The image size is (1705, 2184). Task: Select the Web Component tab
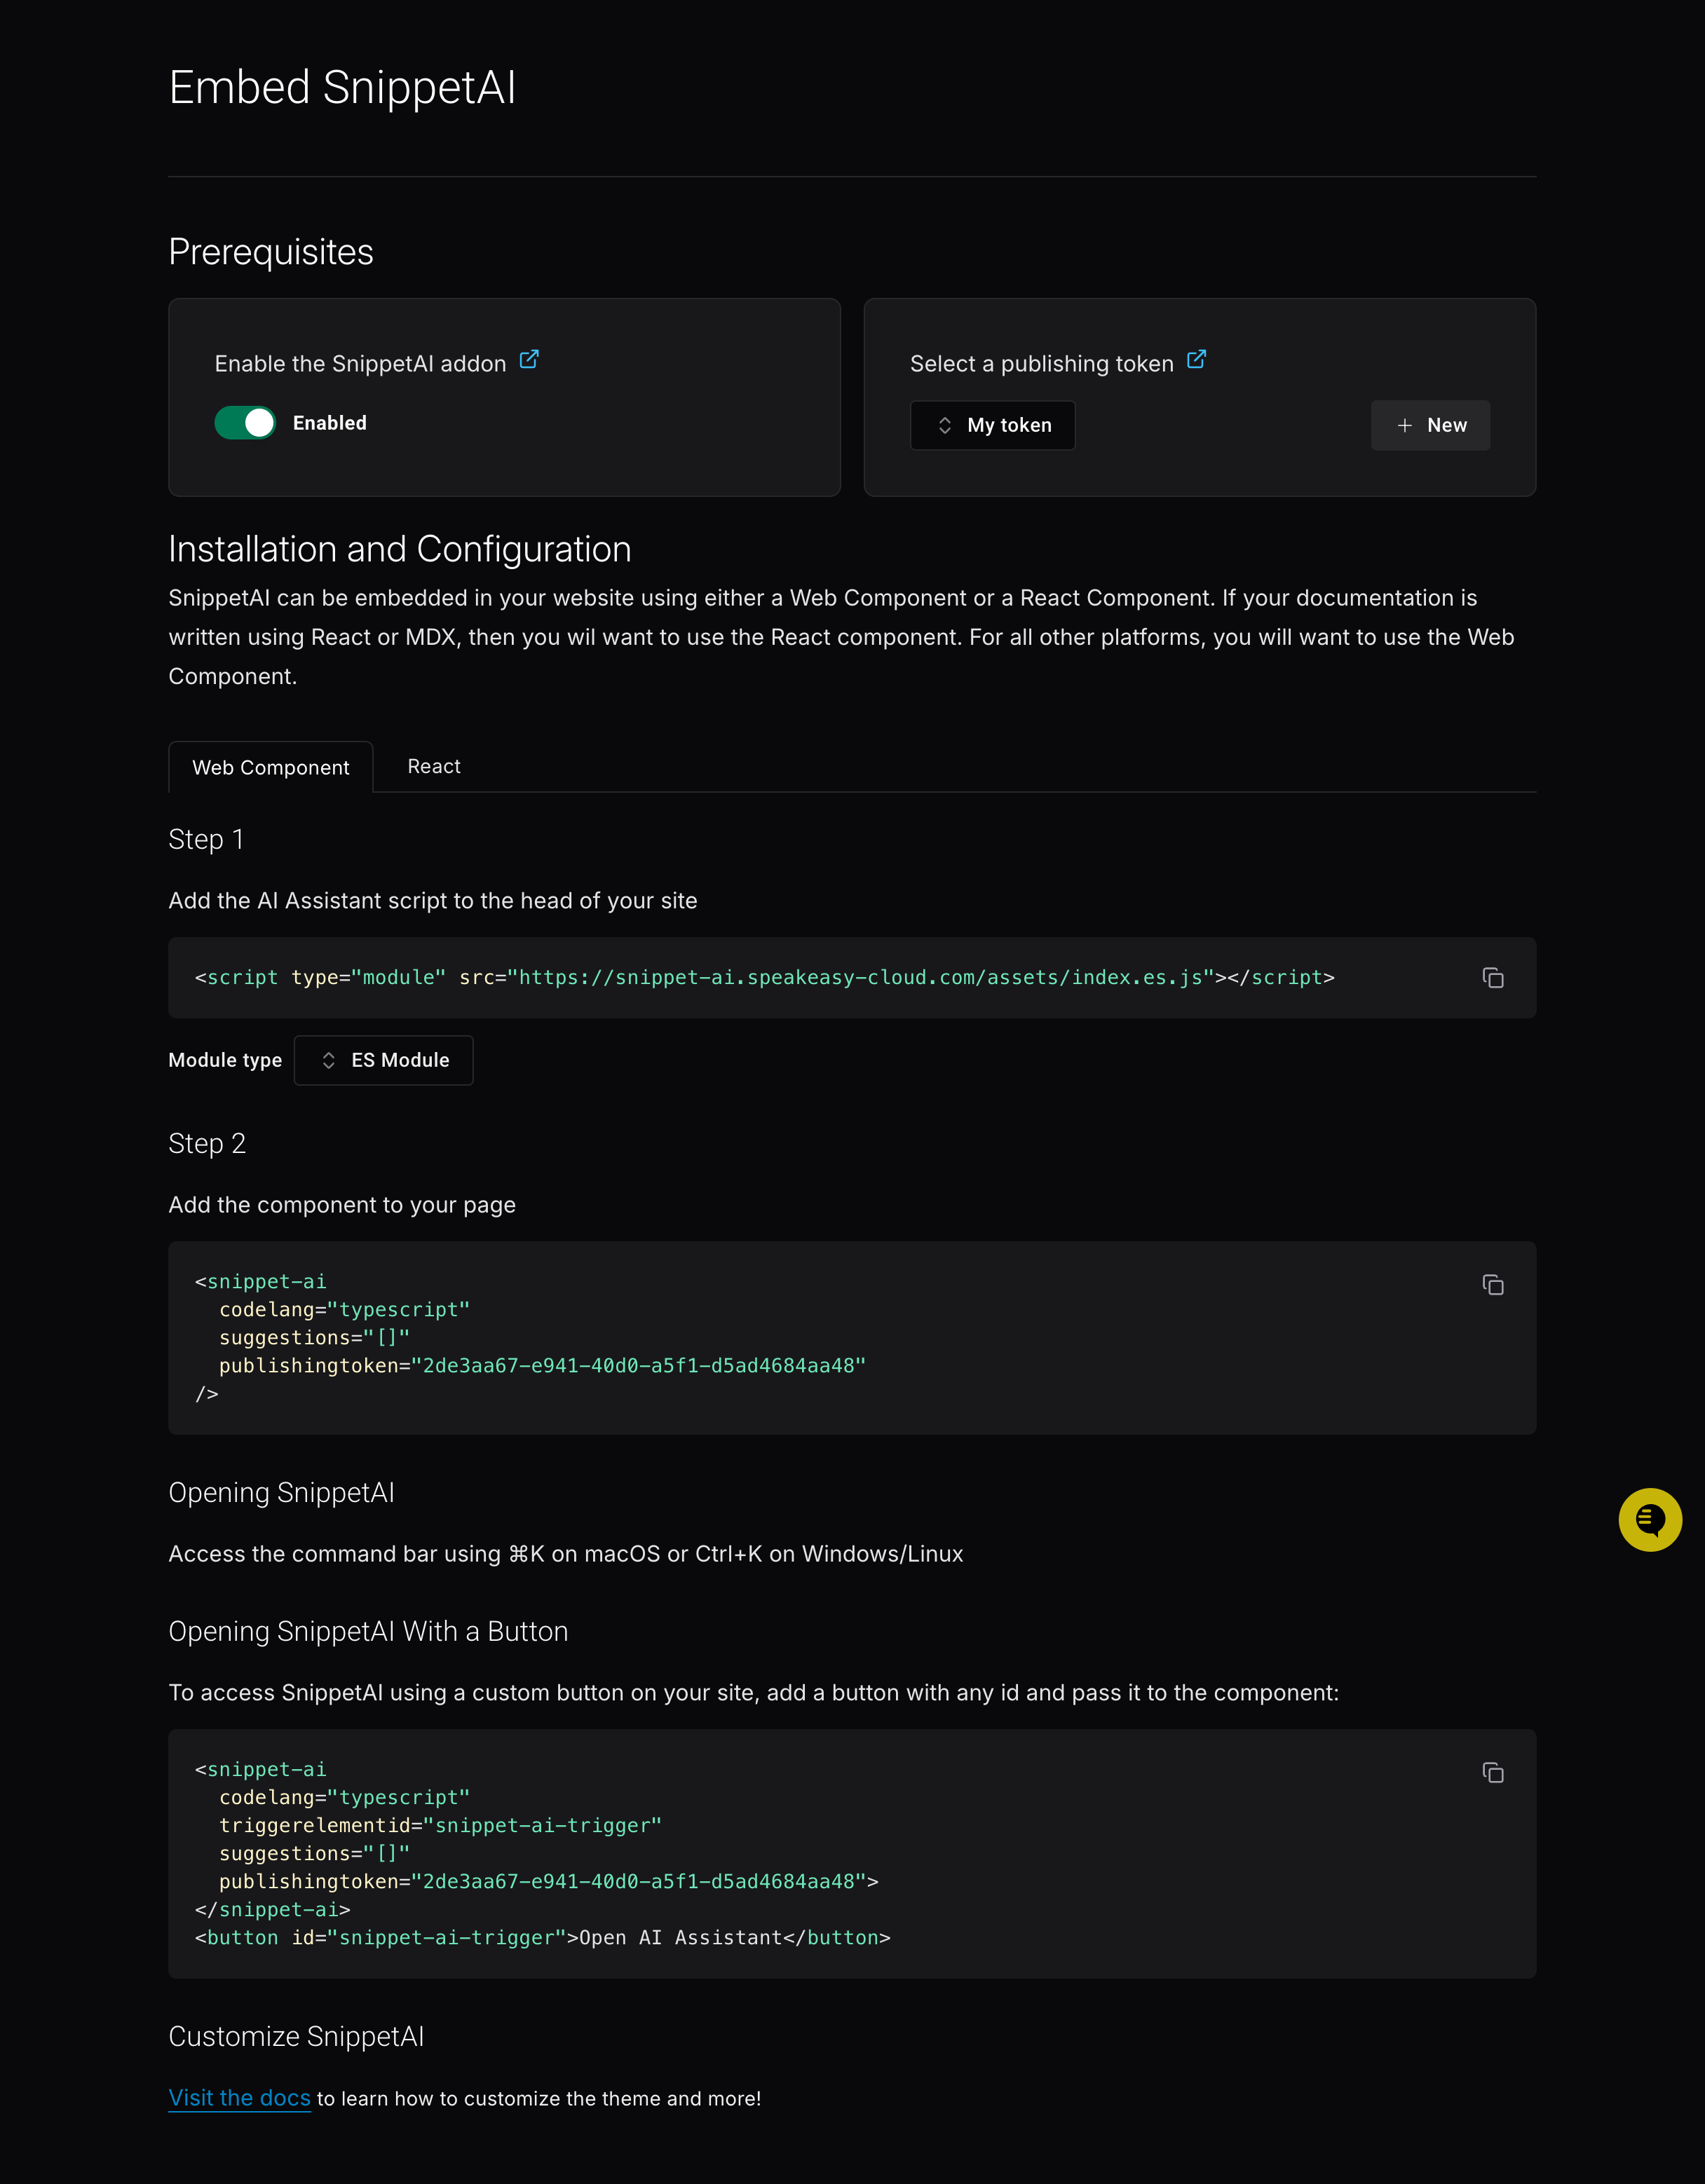pos(271,767)
